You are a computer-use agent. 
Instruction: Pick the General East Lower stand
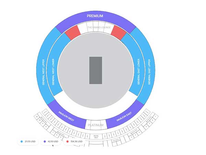click(x=139, y=72)
